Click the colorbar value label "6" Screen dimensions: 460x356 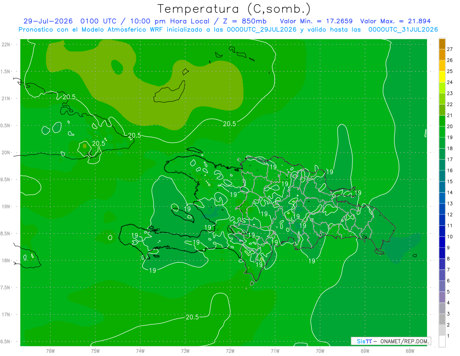[449, 281]
